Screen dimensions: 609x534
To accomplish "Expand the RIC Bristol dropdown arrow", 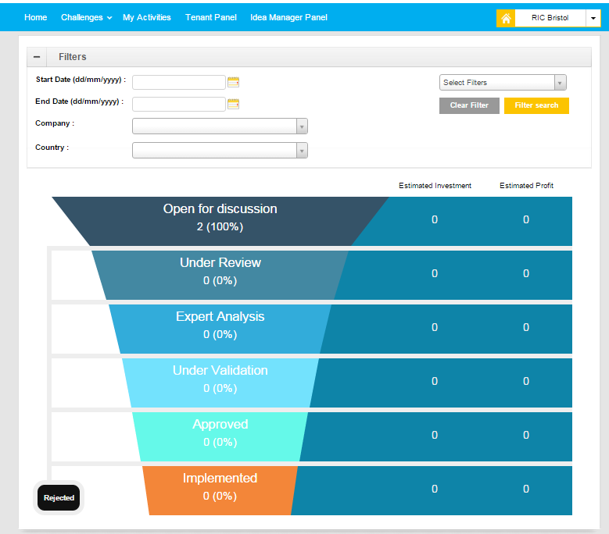I will 593,18.
